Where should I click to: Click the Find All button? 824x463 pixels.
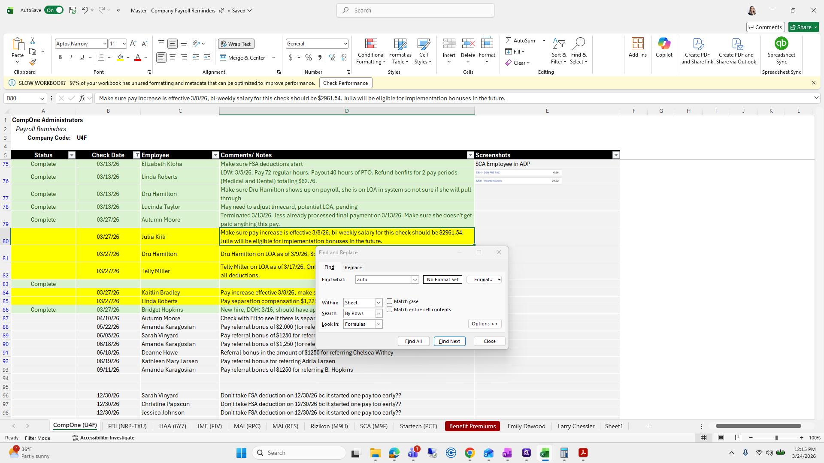tap(413, 341)
